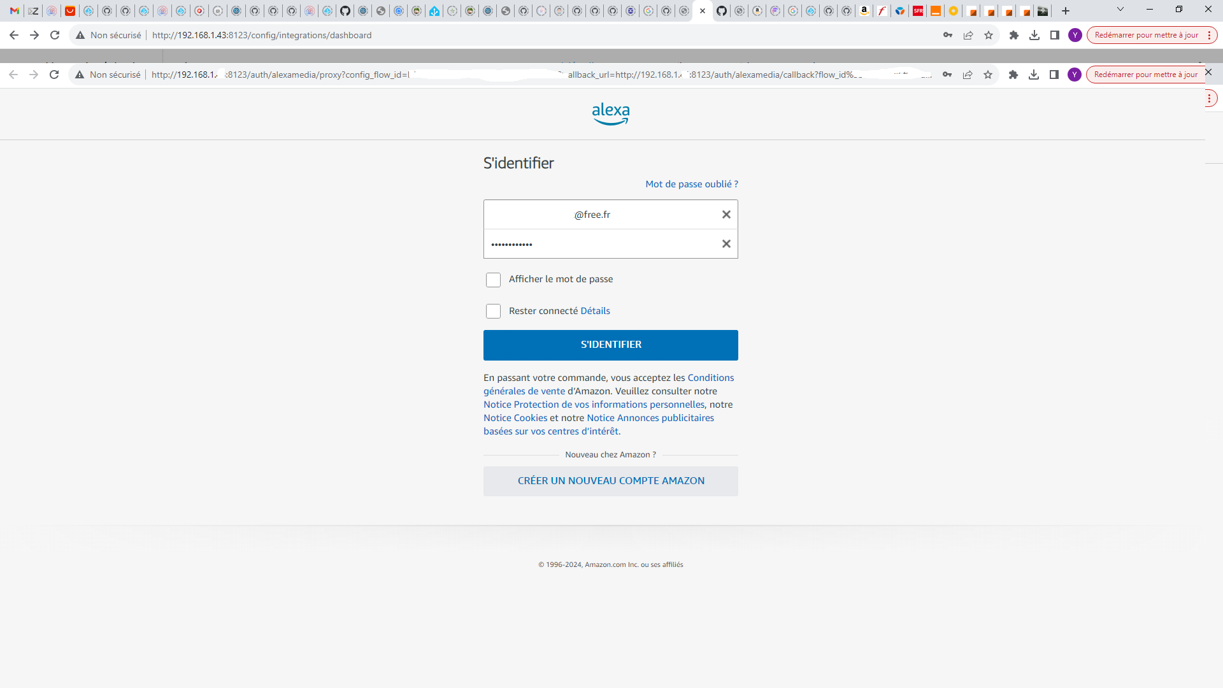Share the dashboard page from main window
Image resolution: width=1223 pixels, height=688 pixels.
(968, 35)
